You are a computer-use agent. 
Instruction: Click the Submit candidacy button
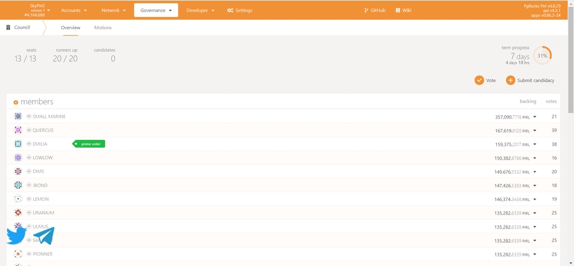point(530,80)
